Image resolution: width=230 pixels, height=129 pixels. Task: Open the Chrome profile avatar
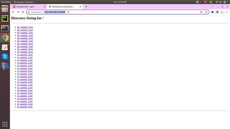point(222,12)
